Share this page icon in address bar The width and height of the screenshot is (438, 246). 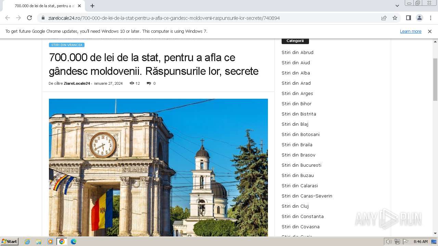click(384, 18)
